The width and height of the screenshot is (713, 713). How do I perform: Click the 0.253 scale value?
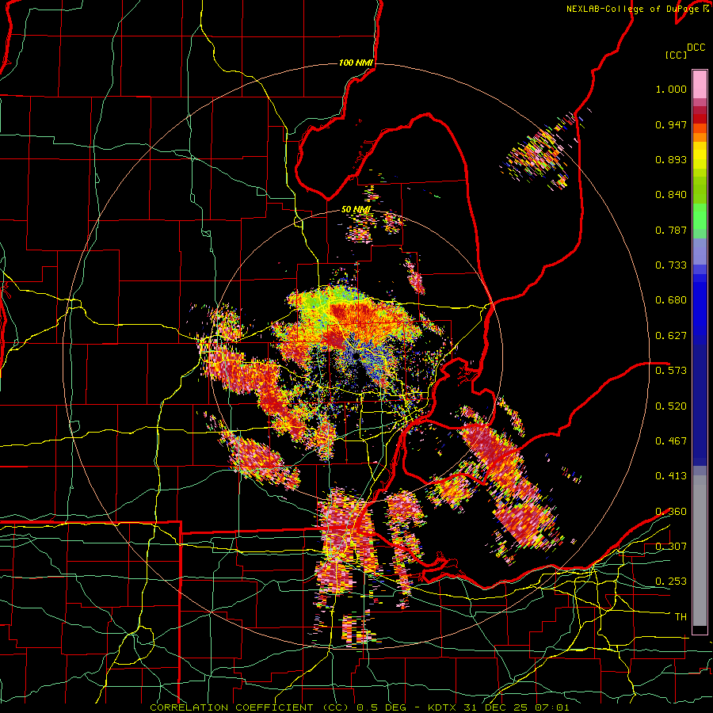pyautogui.click(x=671, y=581)
